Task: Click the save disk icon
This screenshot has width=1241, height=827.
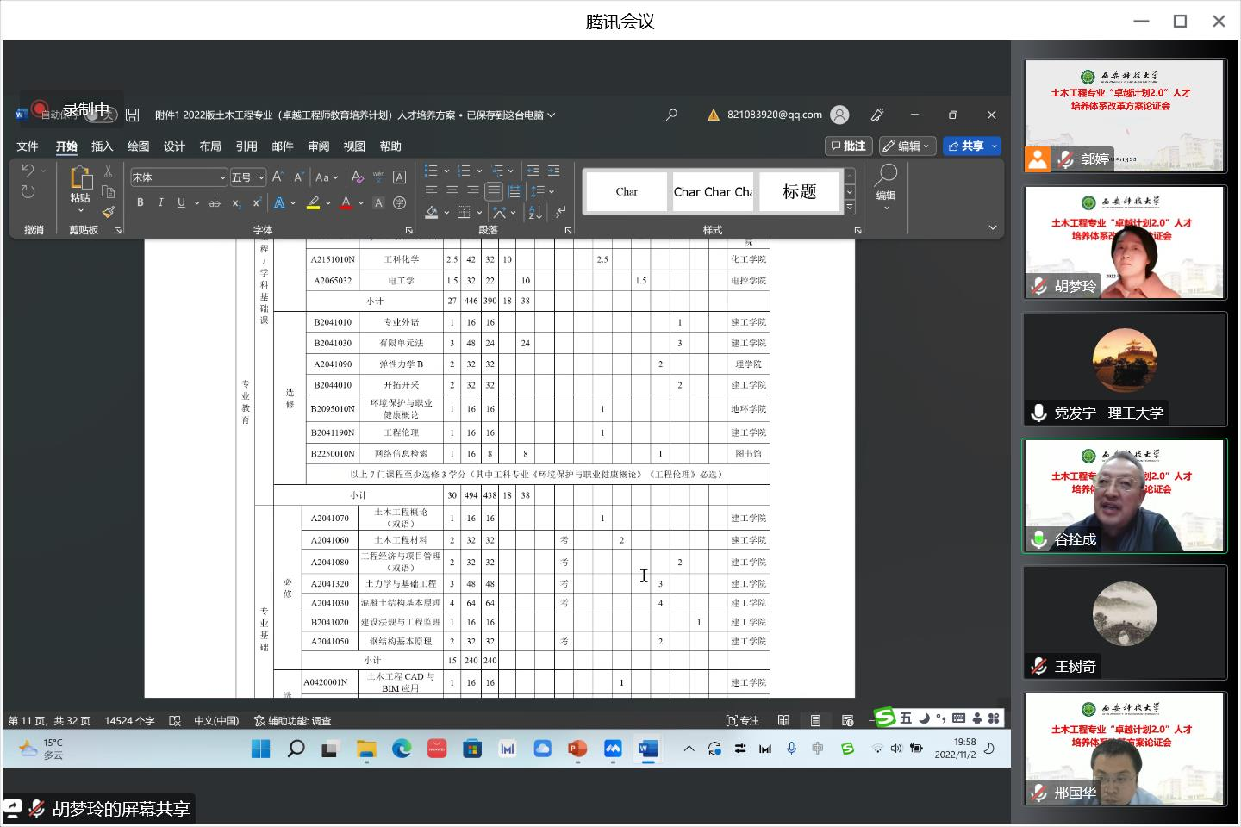Action: coord(133,115)
